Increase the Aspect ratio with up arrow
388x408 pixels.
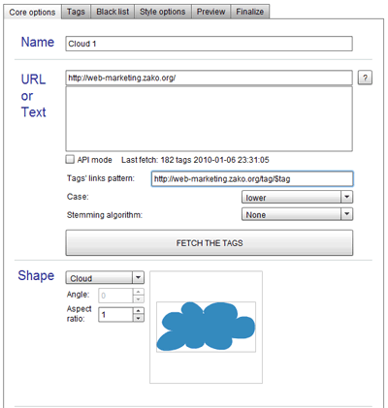[x=139, y=311]
